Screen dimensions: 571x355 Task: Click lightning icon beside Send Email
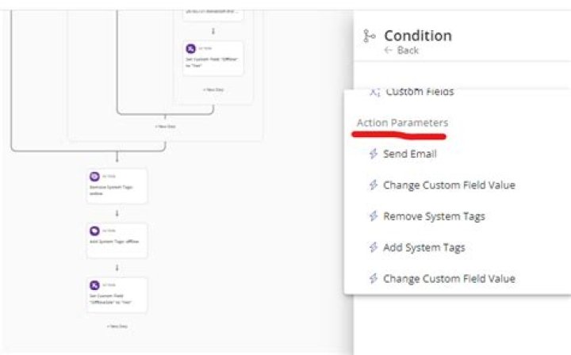[374, 154]
